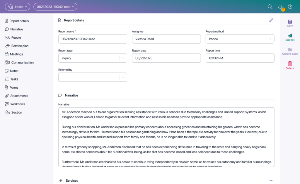The height and width of the screenshot is (184, 300).
Task: Add a service with the plus icon
Action: (x=271, y=180)
